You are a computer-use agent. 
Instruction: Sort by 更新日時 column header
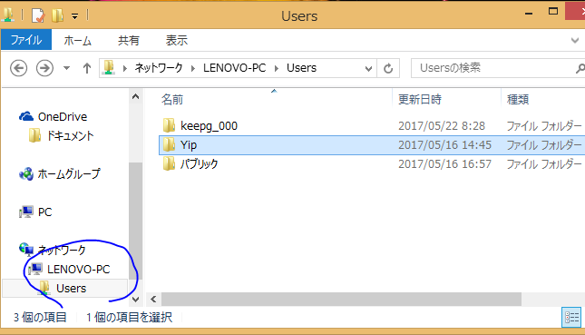pyautogui.click(x=420, y=99)
